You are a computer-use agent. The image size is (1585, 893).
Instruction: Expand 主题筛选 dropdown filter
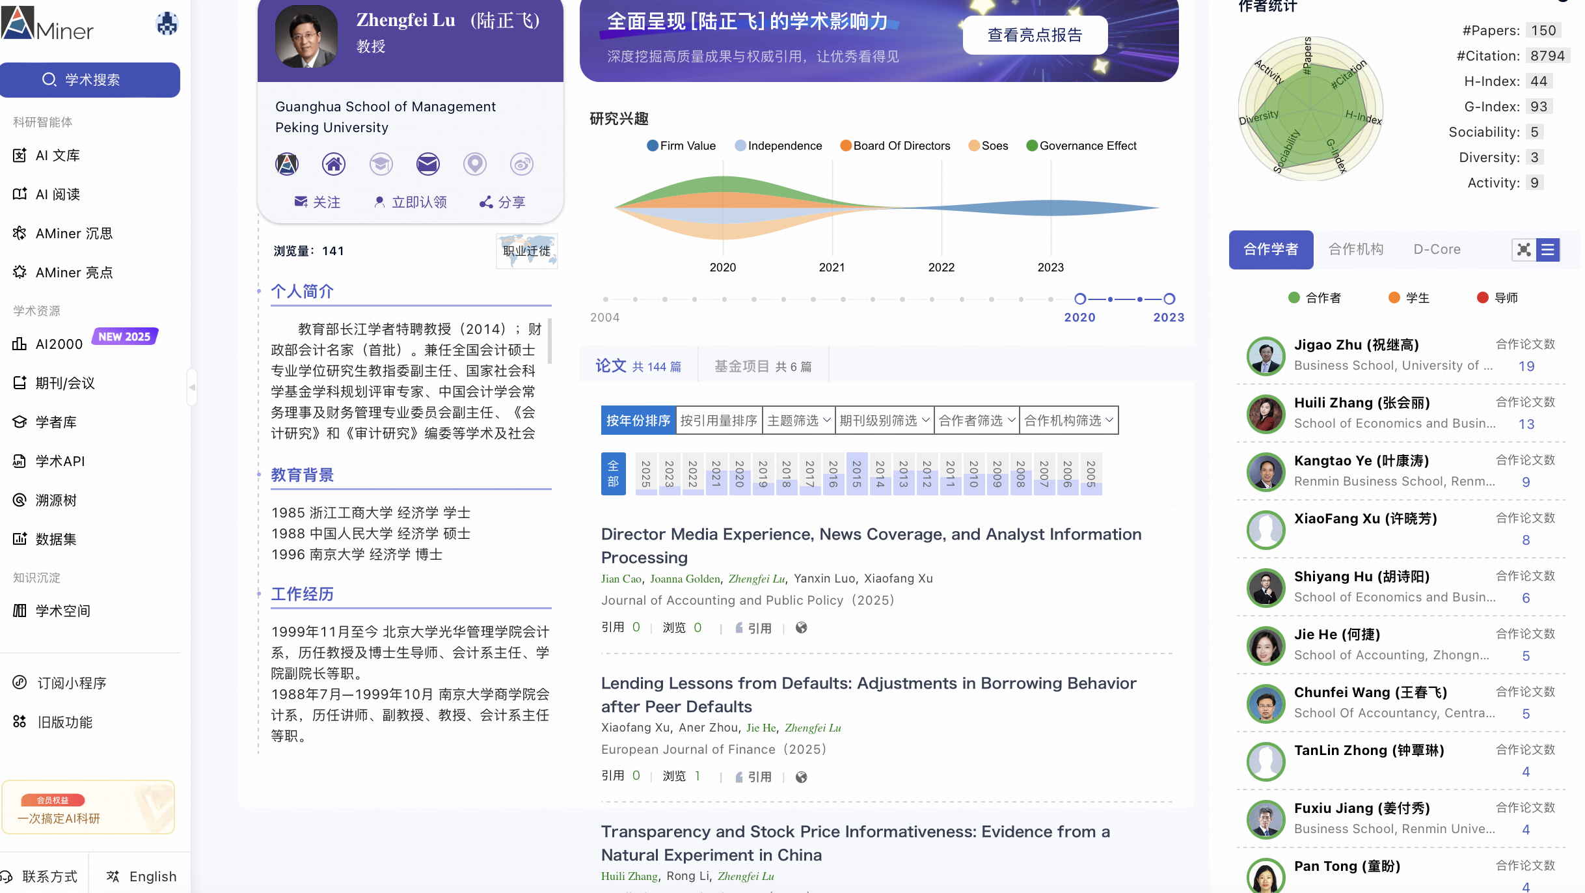[798, 420]
